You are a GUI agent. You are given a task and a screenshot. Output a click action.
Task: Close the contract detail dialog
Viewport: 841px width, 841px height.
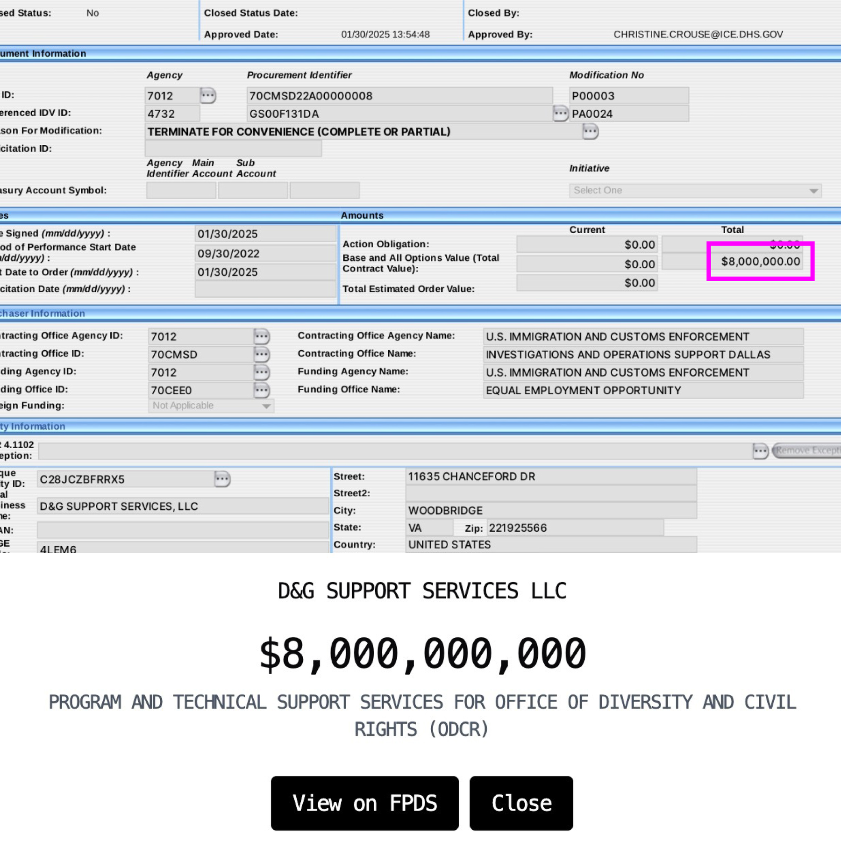click(521, 803)
